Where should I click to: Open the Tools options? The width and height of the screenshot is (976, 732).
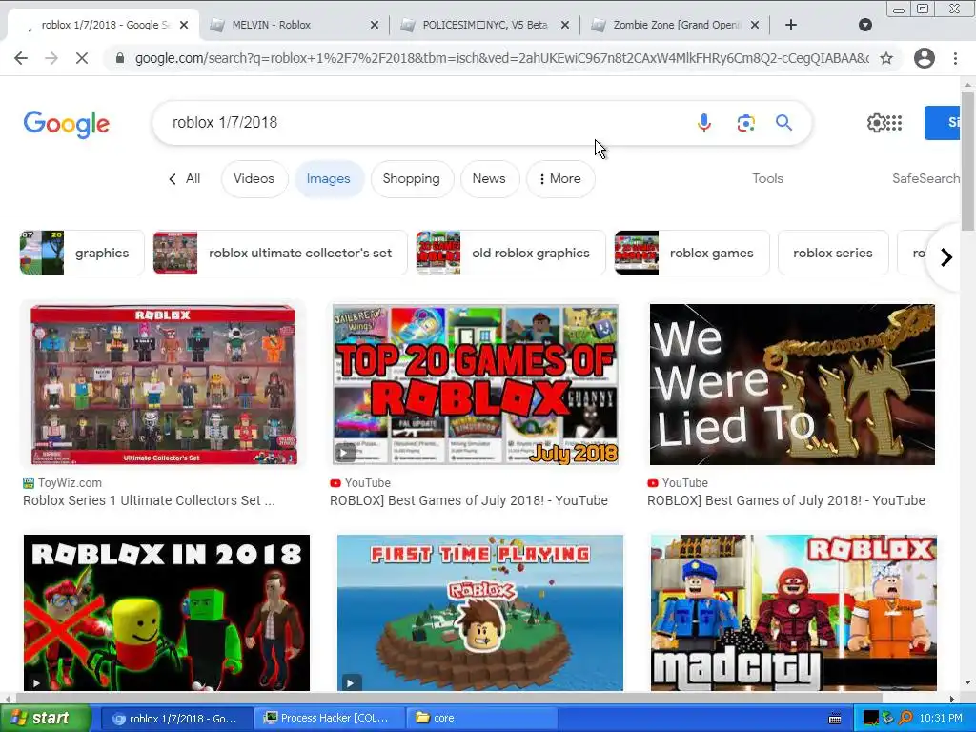coord(767,178)
